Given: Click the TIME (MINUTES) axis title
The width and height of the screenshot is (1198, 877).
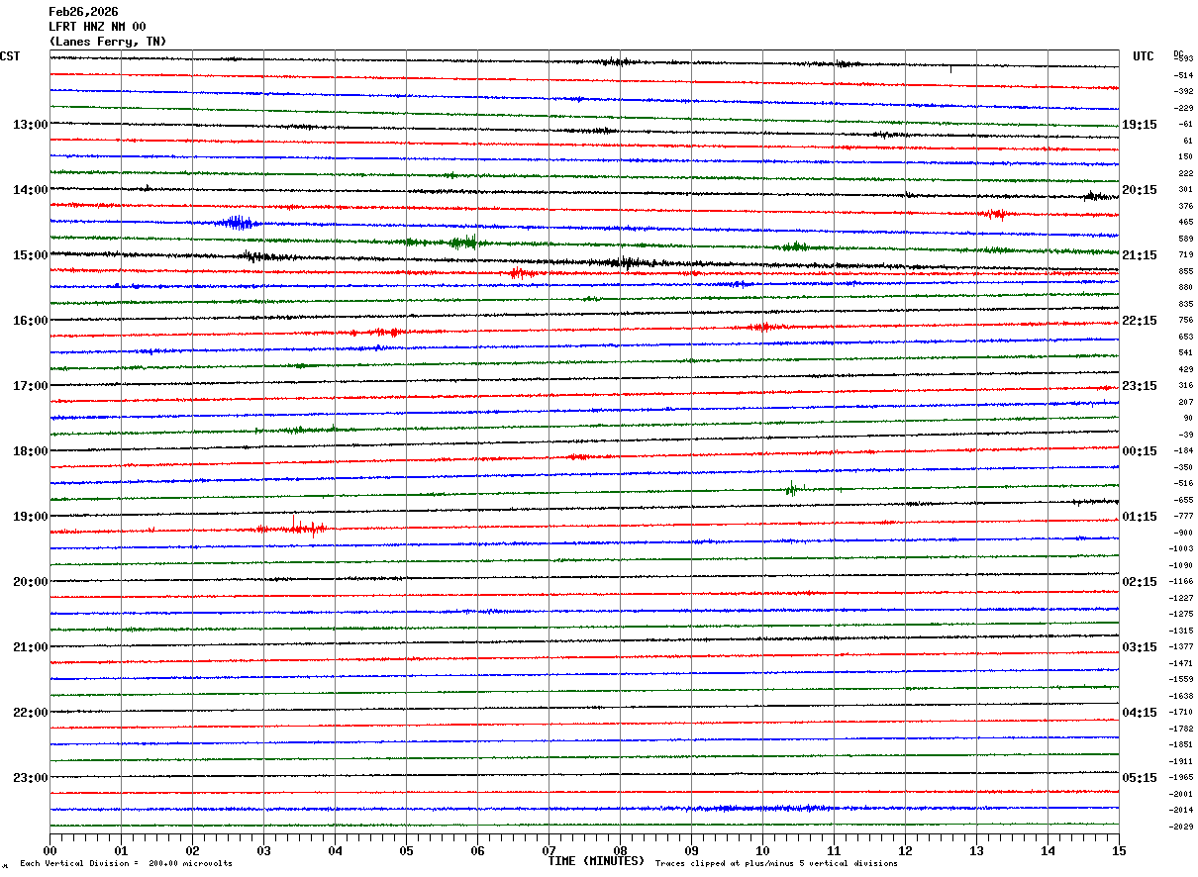Looking at the screenshot, I should click(x=596, y=861).
